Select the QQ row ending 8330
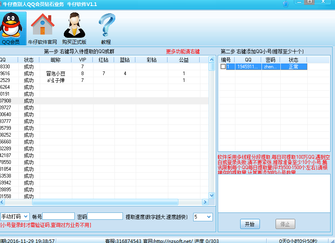The height and width of the screenshot is (243, 335). point(104,67)
